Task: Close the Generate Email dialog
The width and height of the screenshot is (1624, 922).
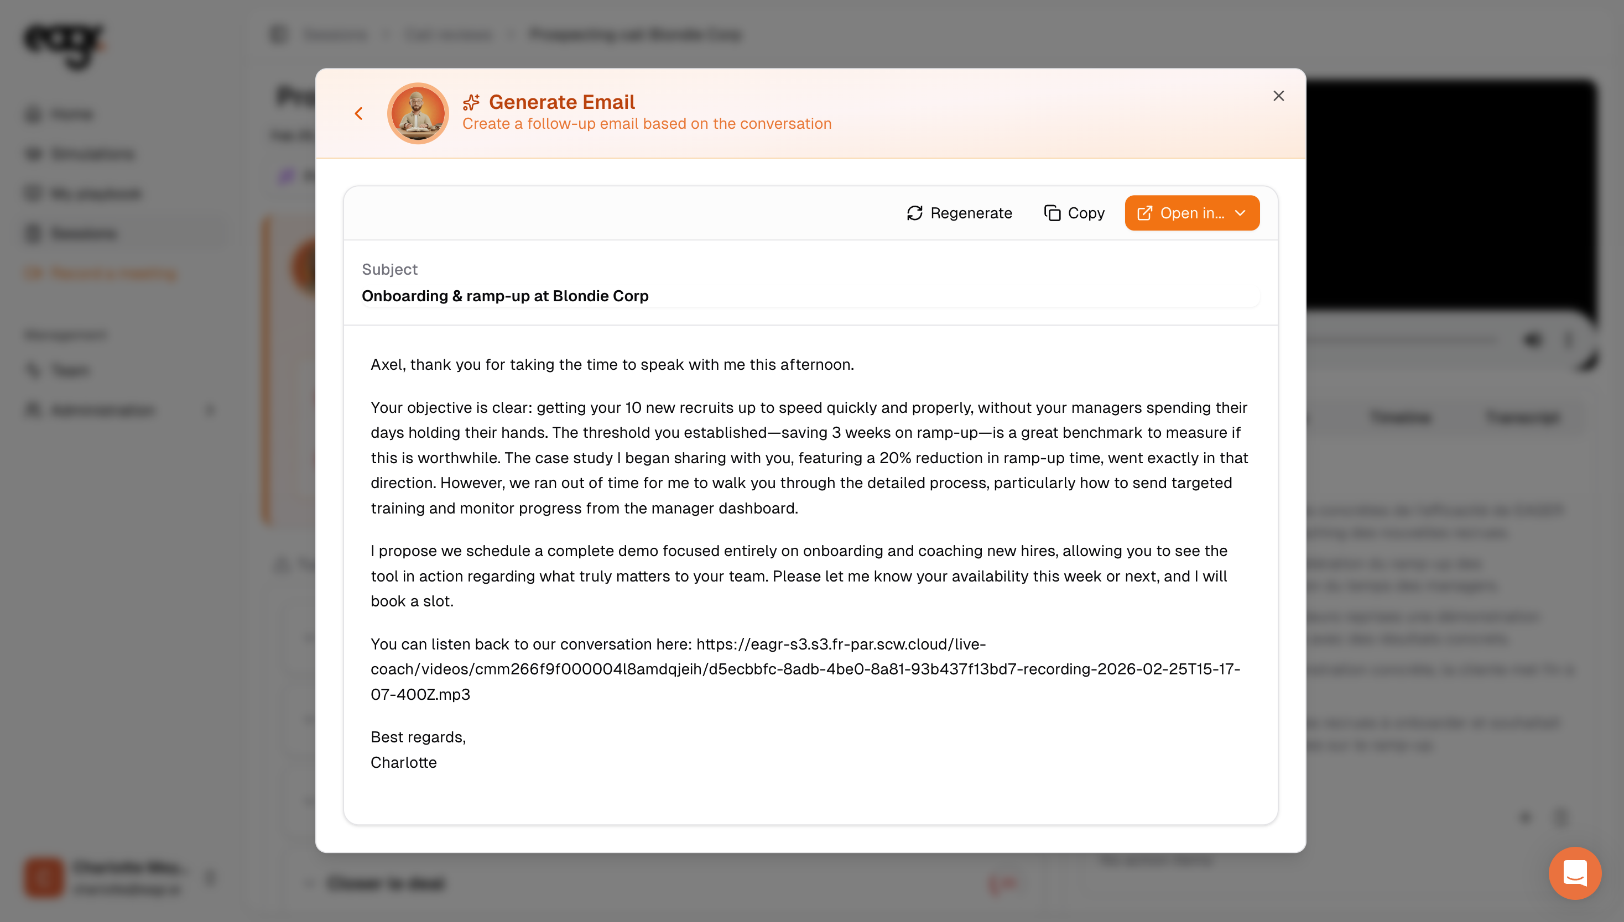Action: point(1278,96)
